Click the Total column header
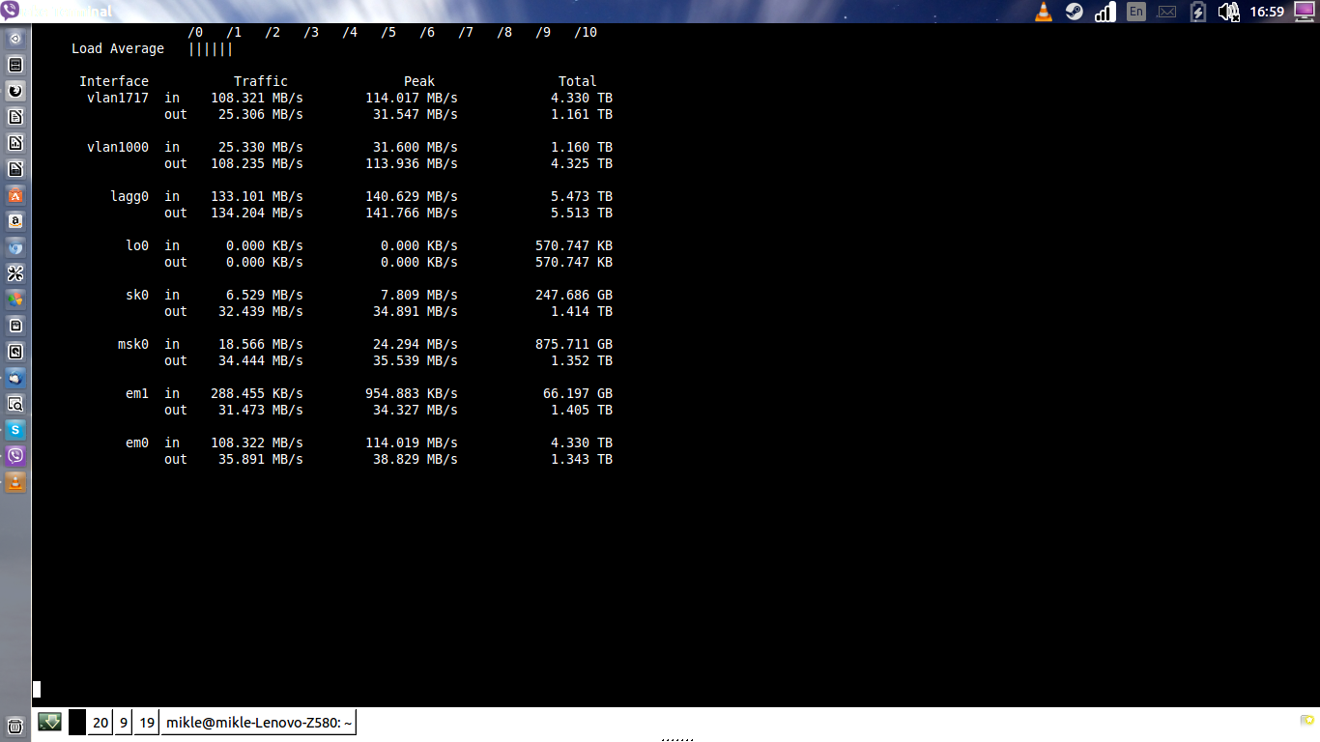 (578, 81)
